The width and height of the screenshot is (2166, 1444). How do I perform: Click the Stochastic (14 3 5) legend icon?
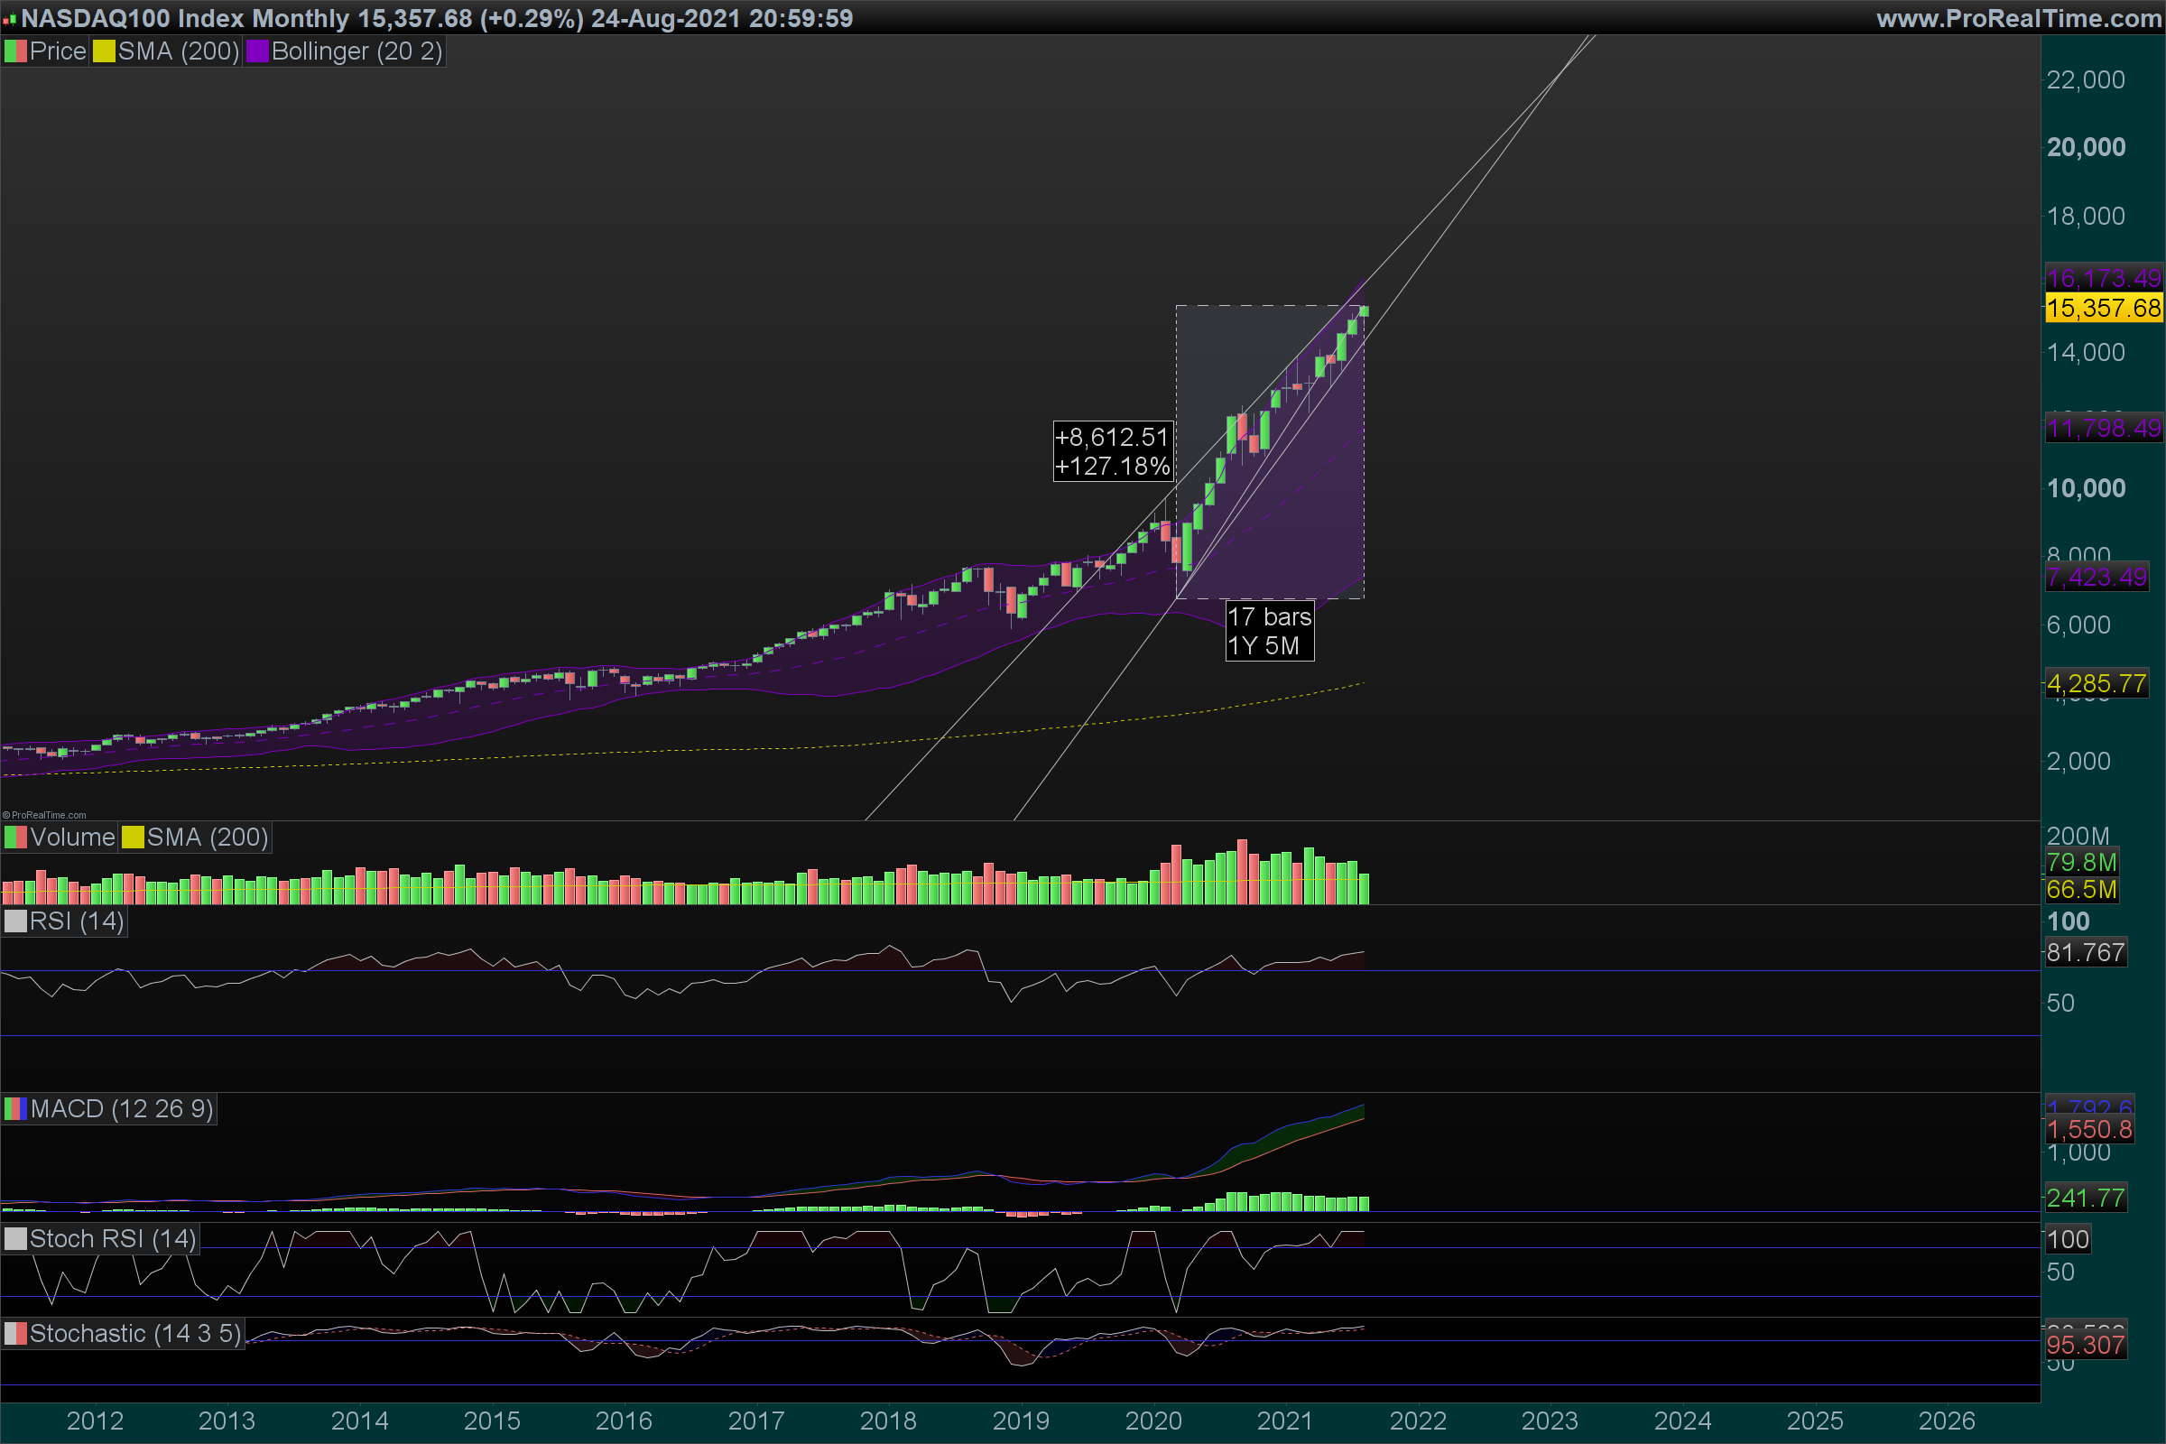point(15,1334)
